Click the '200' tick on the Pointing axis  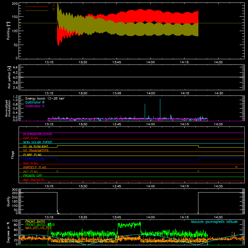[15, 3]
